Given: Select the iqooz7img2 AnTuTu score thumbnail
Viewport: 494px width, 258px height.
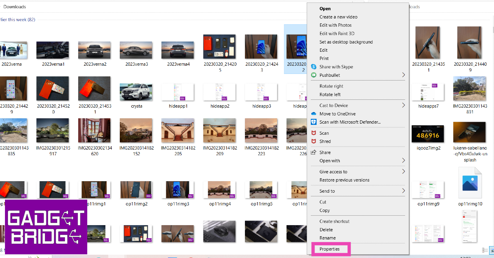Looking at the screenshot, I should click(x=428, y=133).
